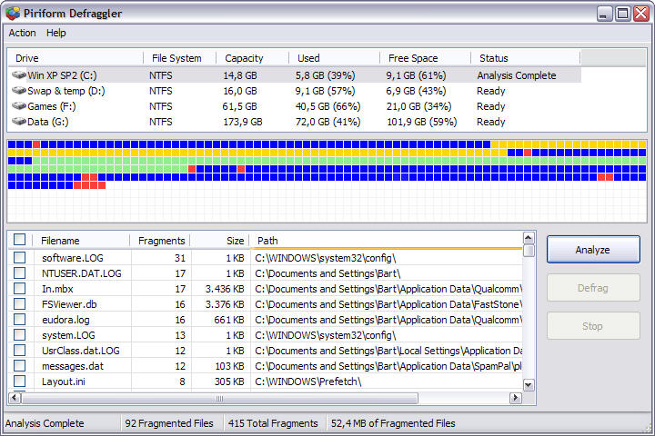
Task: Click first red fragmented block in top map row
Action: click(36, 144)
